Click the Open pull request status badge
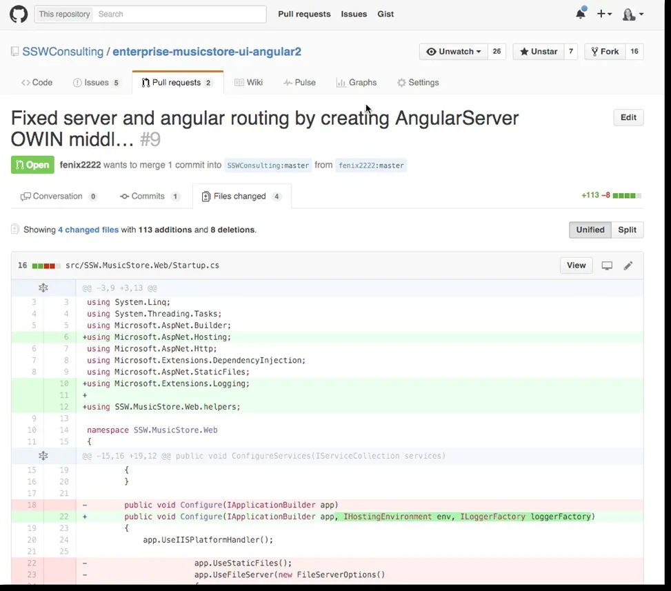Viewport: 671px width, 591px height. coord(32,165)
